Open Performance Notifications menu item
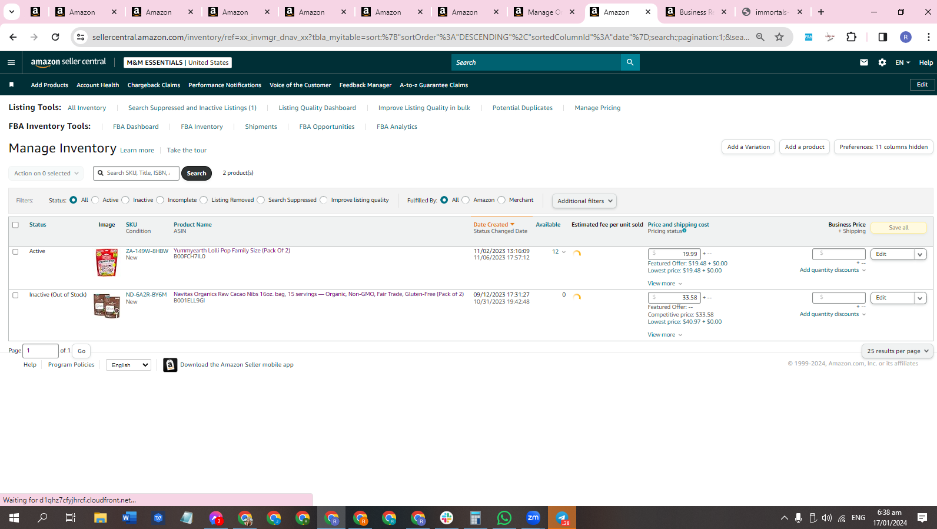The width and height of the screenshot is (937, 529). tap(225, 85)
